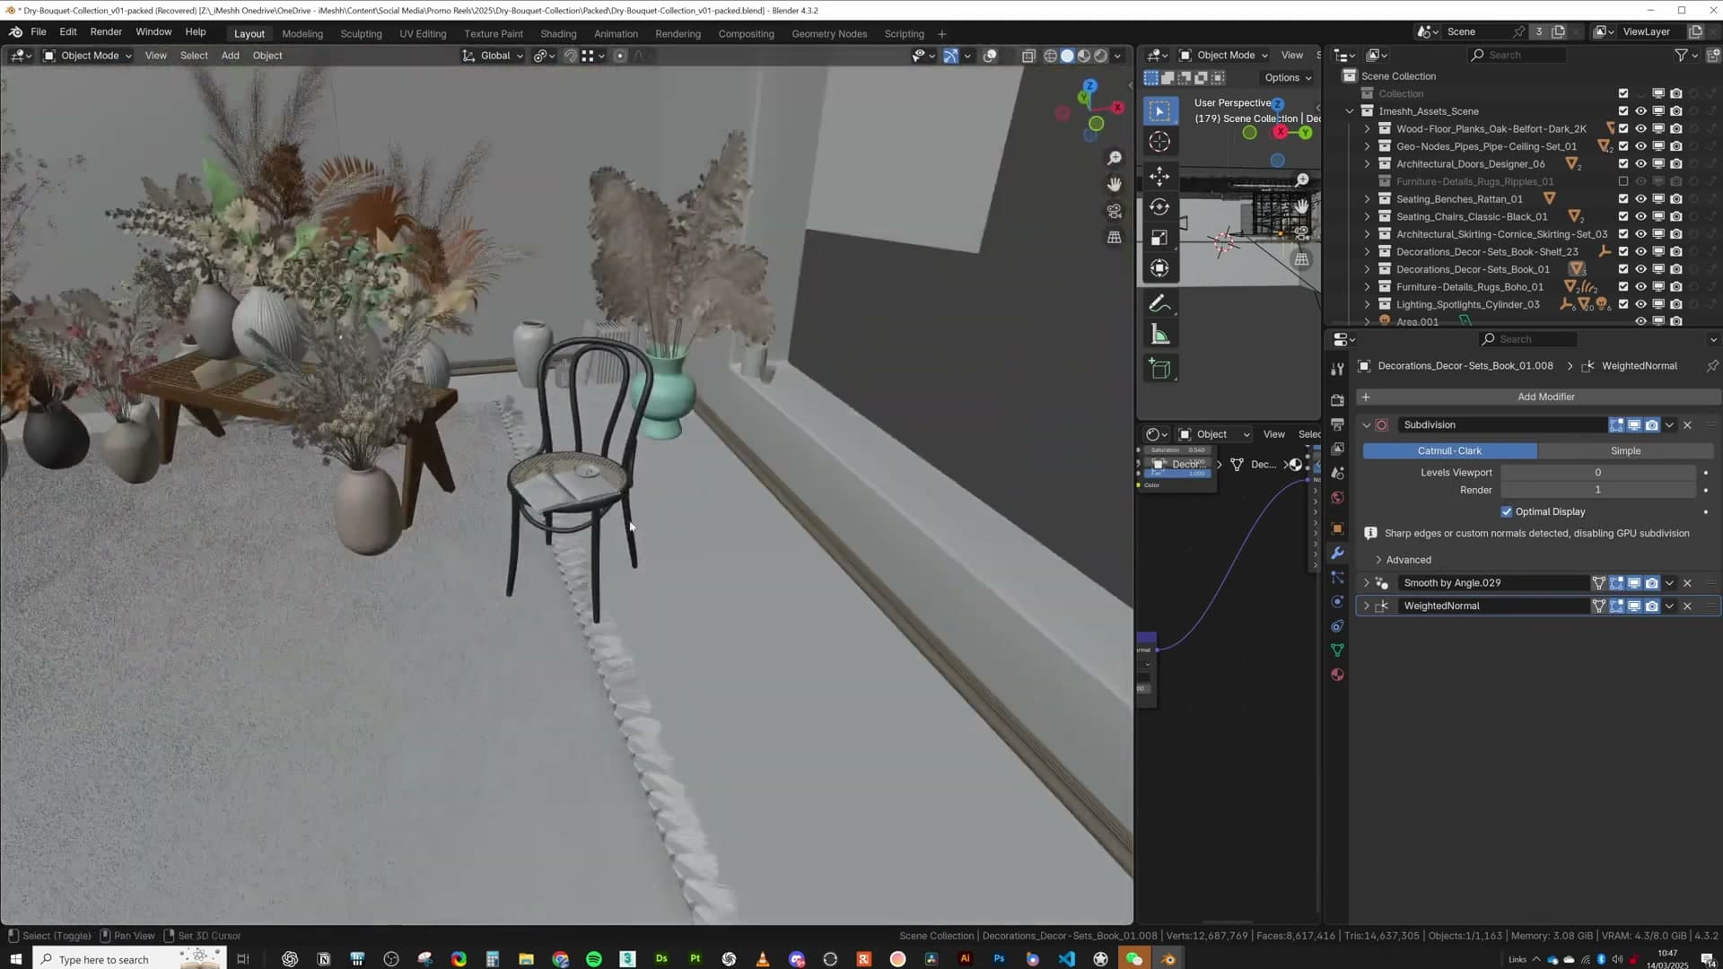The image size is (1723, 969).
Task: Select the Rotate tool in second viewport
Action: [1159, 207]
